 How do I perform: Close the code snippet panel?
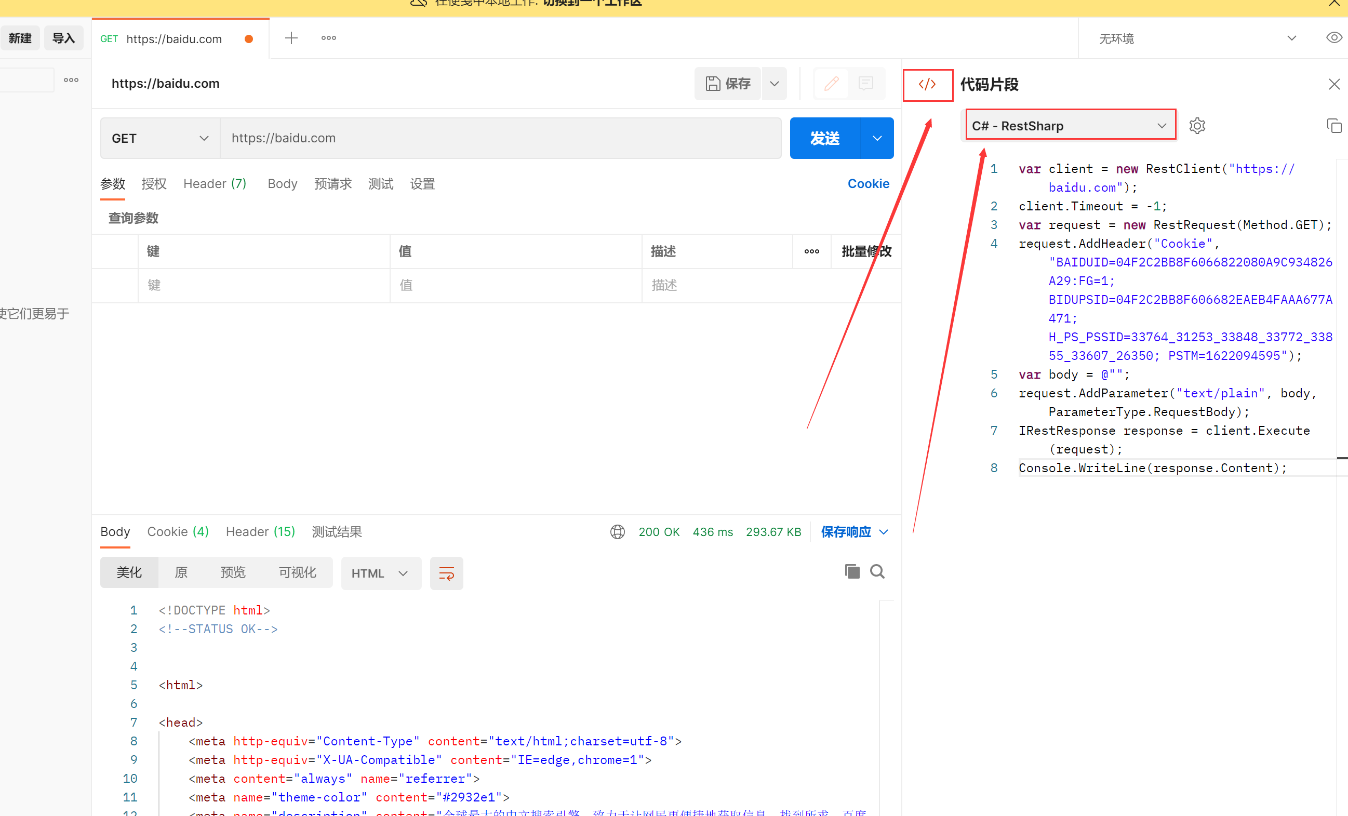click(x=1334, y=84)
